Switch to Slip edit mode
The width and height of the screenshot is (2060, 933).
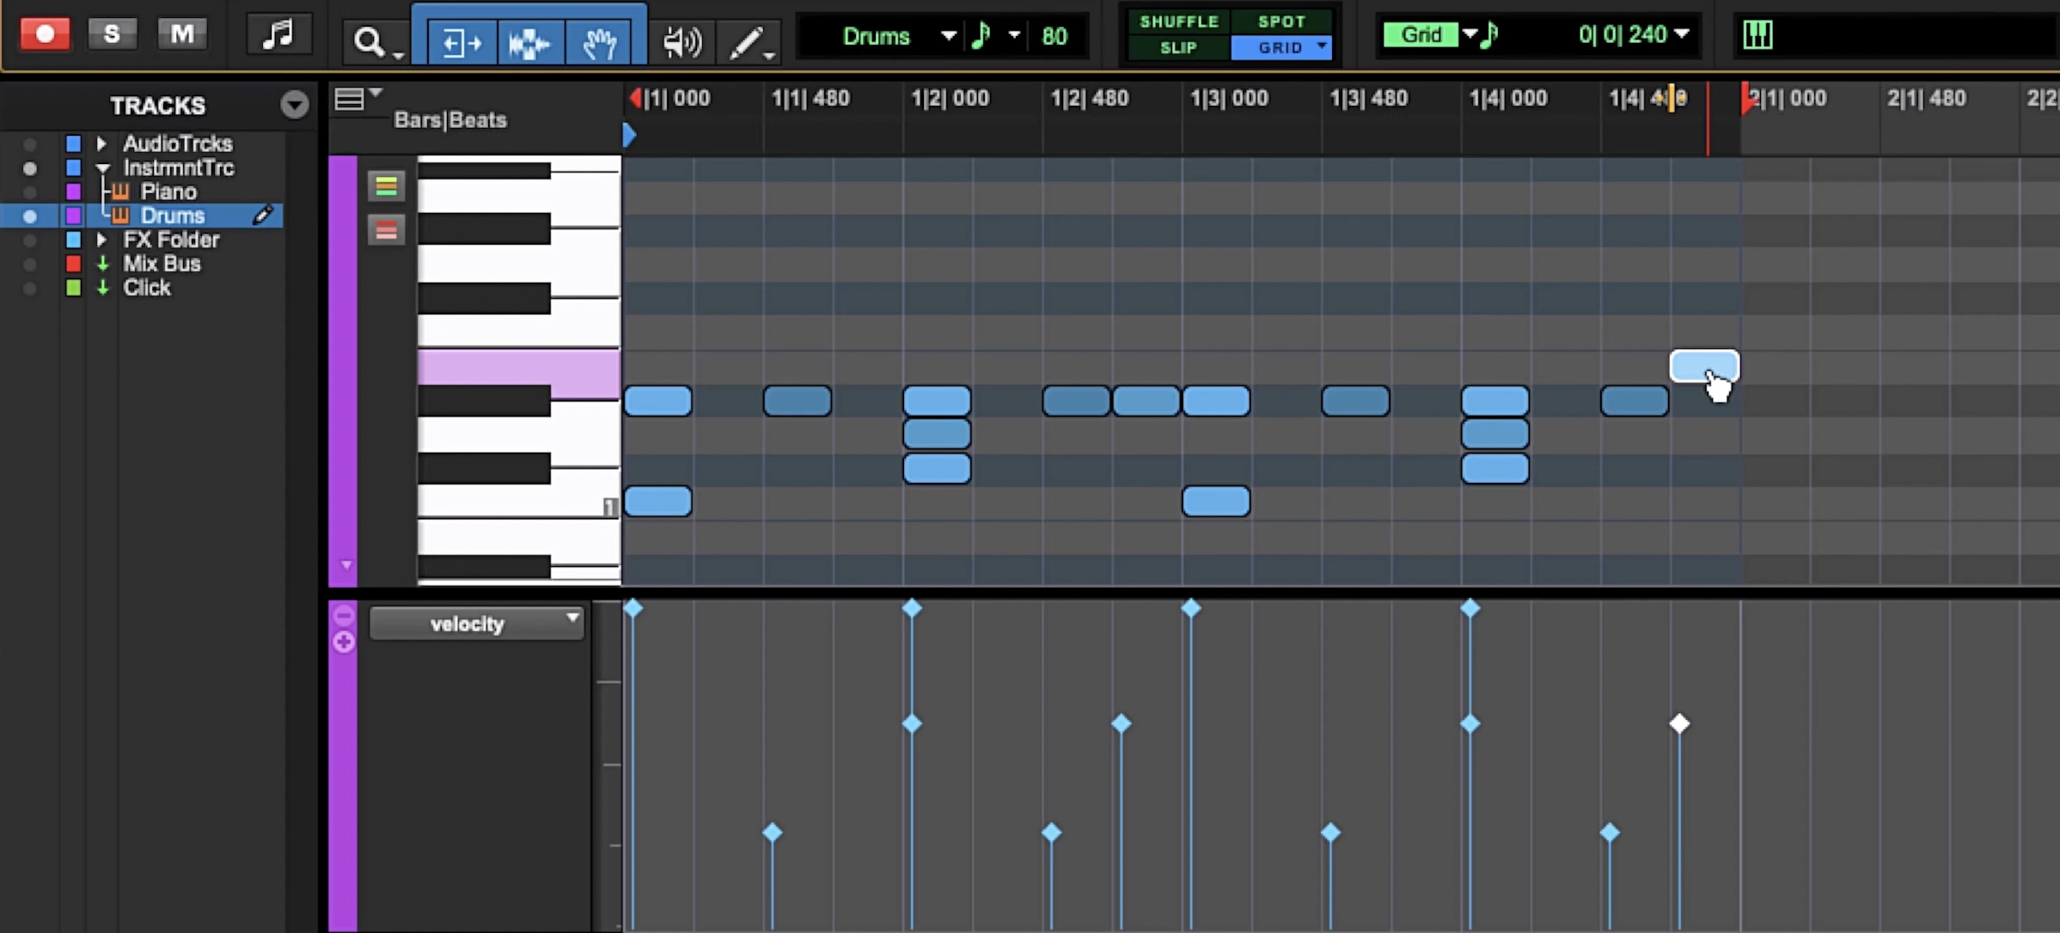[x=1179, y=48]
